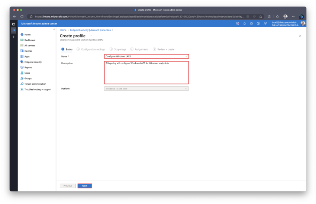This screenshot has width=316, height=204.
Task: Open the help question mark
Action: [258, 23]
